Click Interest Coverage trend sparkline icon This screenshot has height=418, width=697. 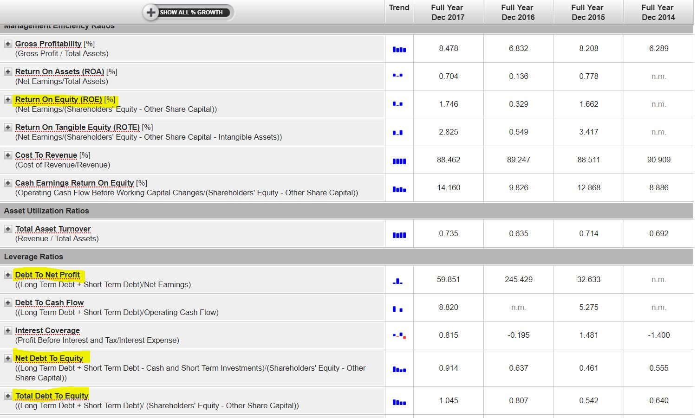pyautogui.click(x=399, y=335)
